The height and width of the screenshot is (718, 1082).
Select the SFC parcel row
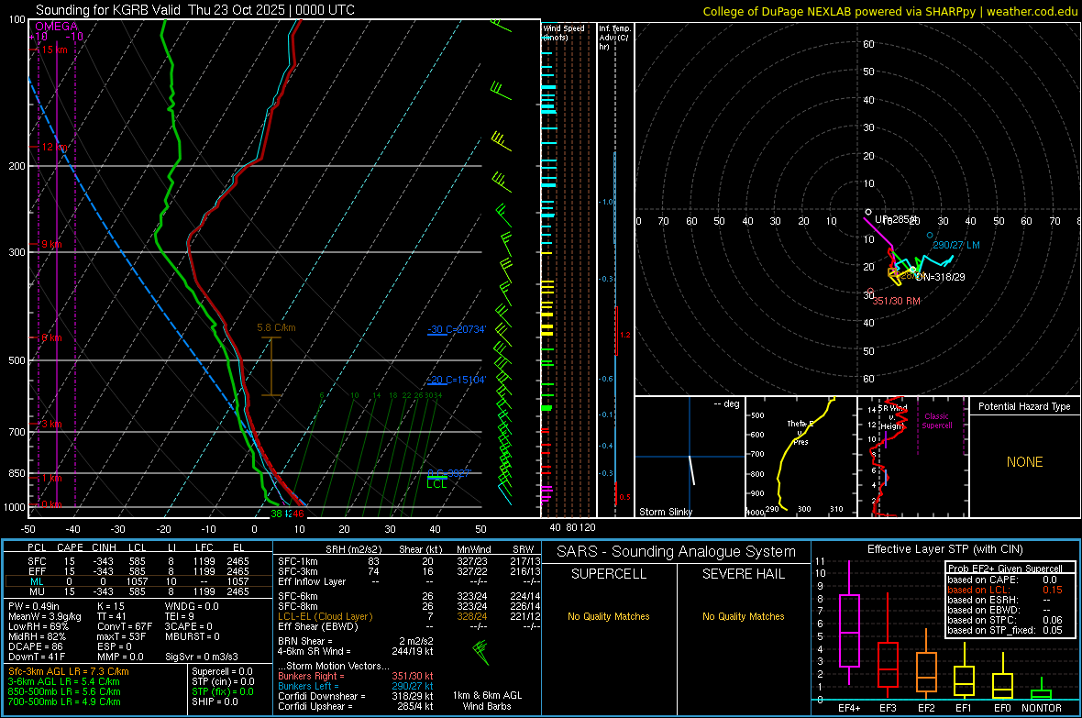coord(138,561)
